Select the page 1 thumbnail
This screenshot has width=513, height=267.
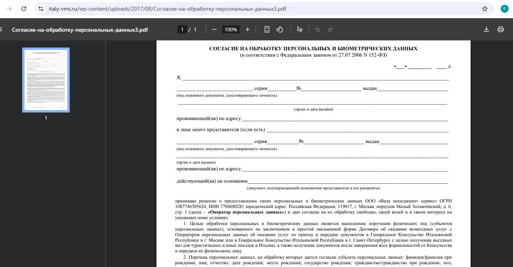tap(46, 79)
